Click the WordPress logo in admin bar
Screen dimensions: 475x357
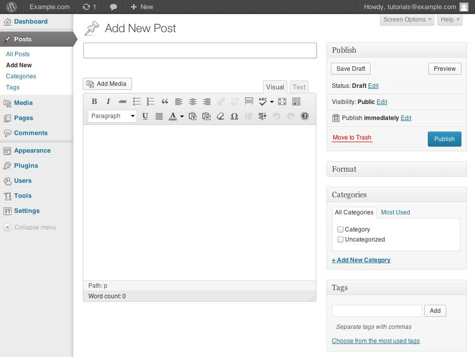(11, 7)
